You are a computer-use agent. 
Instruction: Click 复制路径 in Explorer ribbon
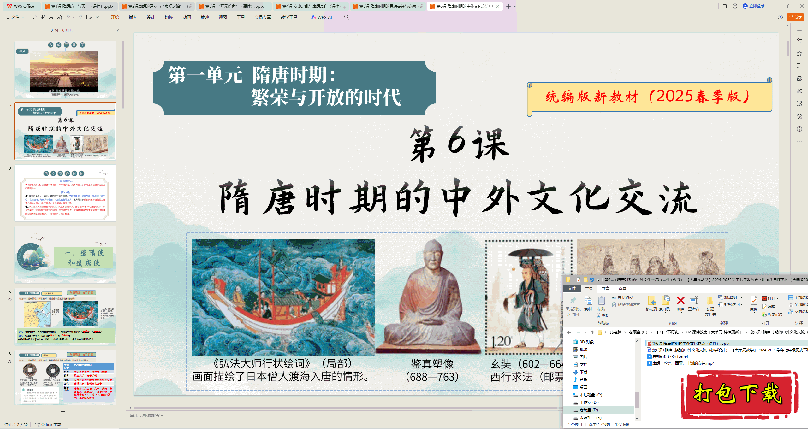[x=622, y=297]
